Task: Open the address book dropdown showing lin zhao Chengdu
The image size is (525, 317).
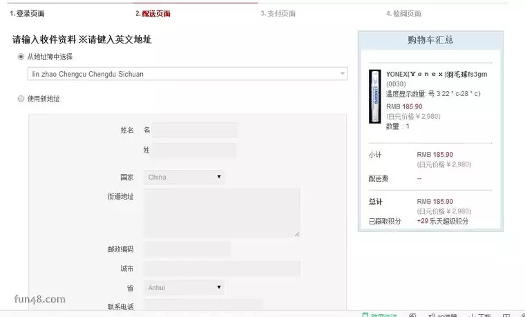Action: pyautogui.click(x=187, y=74)
